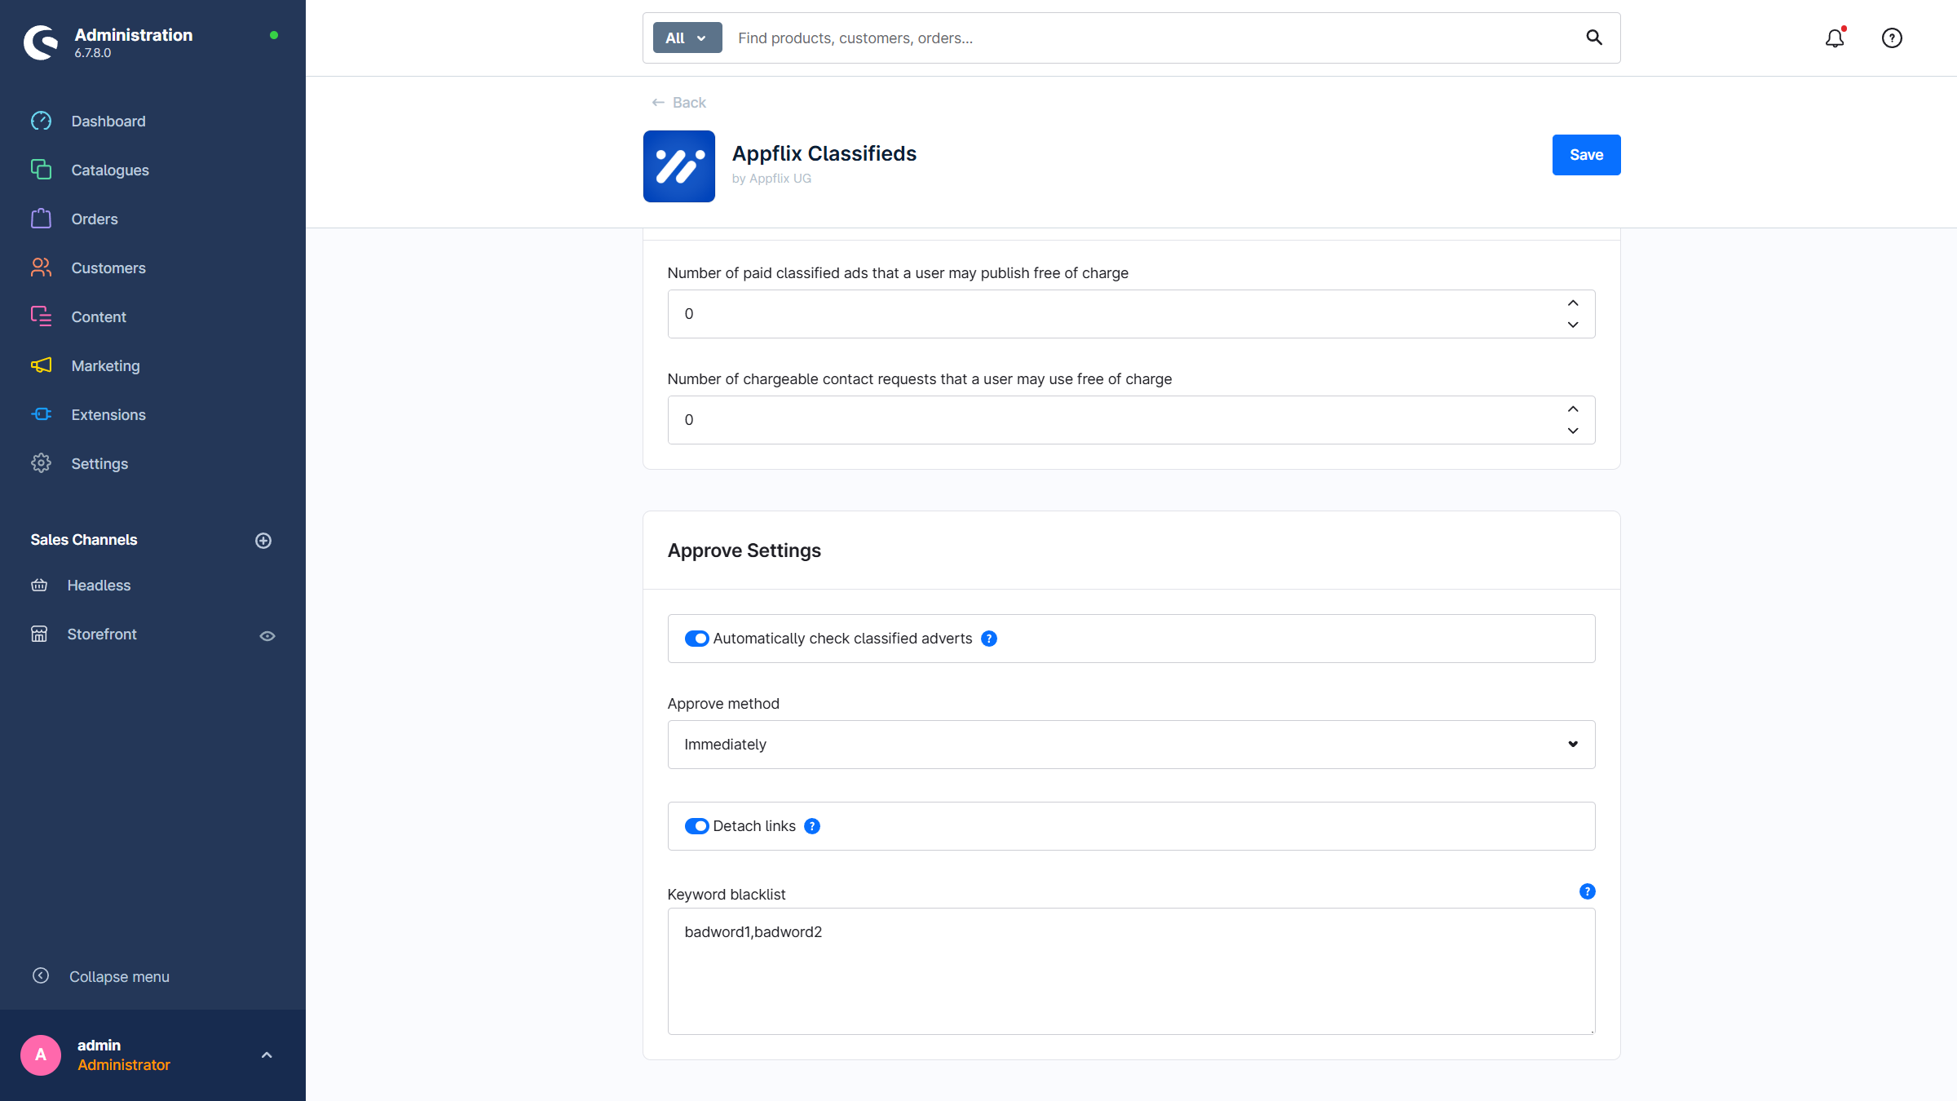Click the Appflix Classifieds plugin logo
The image size is (1957, 1101).
click(x=678, y=166)
